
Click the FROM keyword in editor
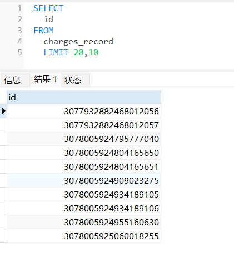click(43, 31)
